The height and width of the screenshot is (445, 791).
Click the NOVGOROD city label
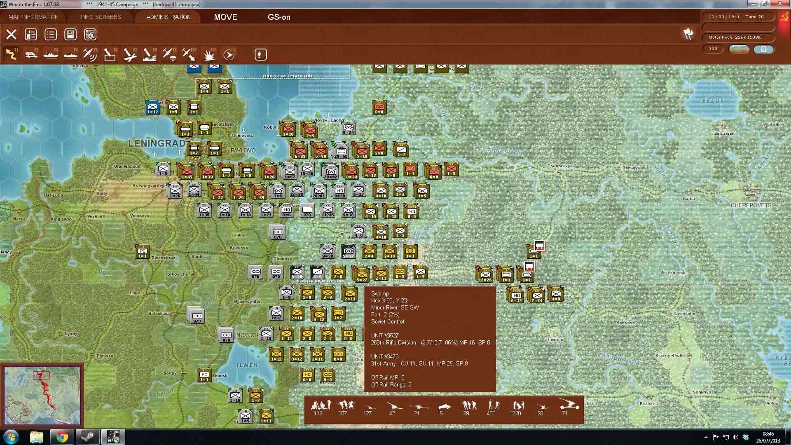248,335
